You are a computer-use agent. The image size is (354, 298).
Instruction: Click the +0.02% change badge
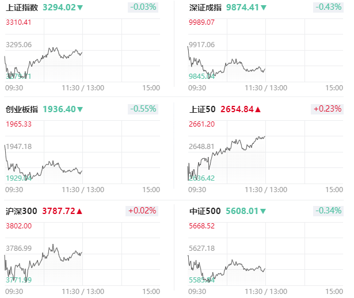click(142, 211)
